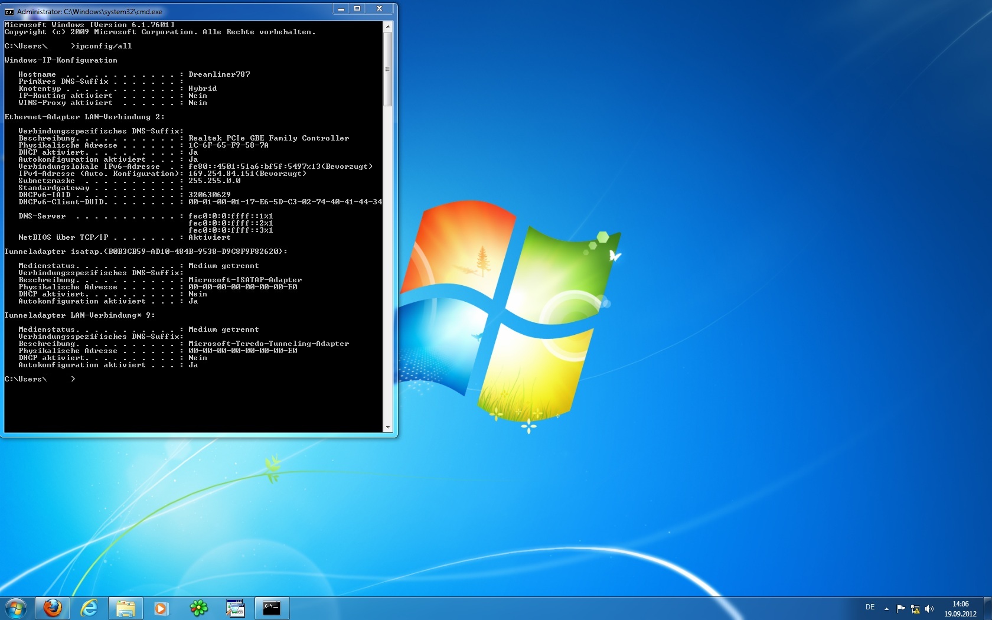Click the Microsoft-Teredo-Tunneling-Adapter description
This screenshot has width=992, height=620.
click(x=269, y=344)
